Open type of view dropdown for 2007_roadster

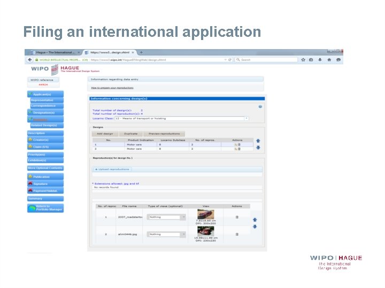pyautogui.click(x=183, y=217)
